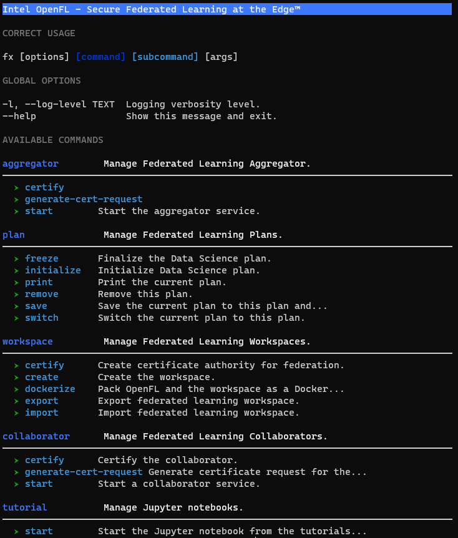458x538 pixels.
Task: Click green arrow beside dockerize
Action: point(16,389)
